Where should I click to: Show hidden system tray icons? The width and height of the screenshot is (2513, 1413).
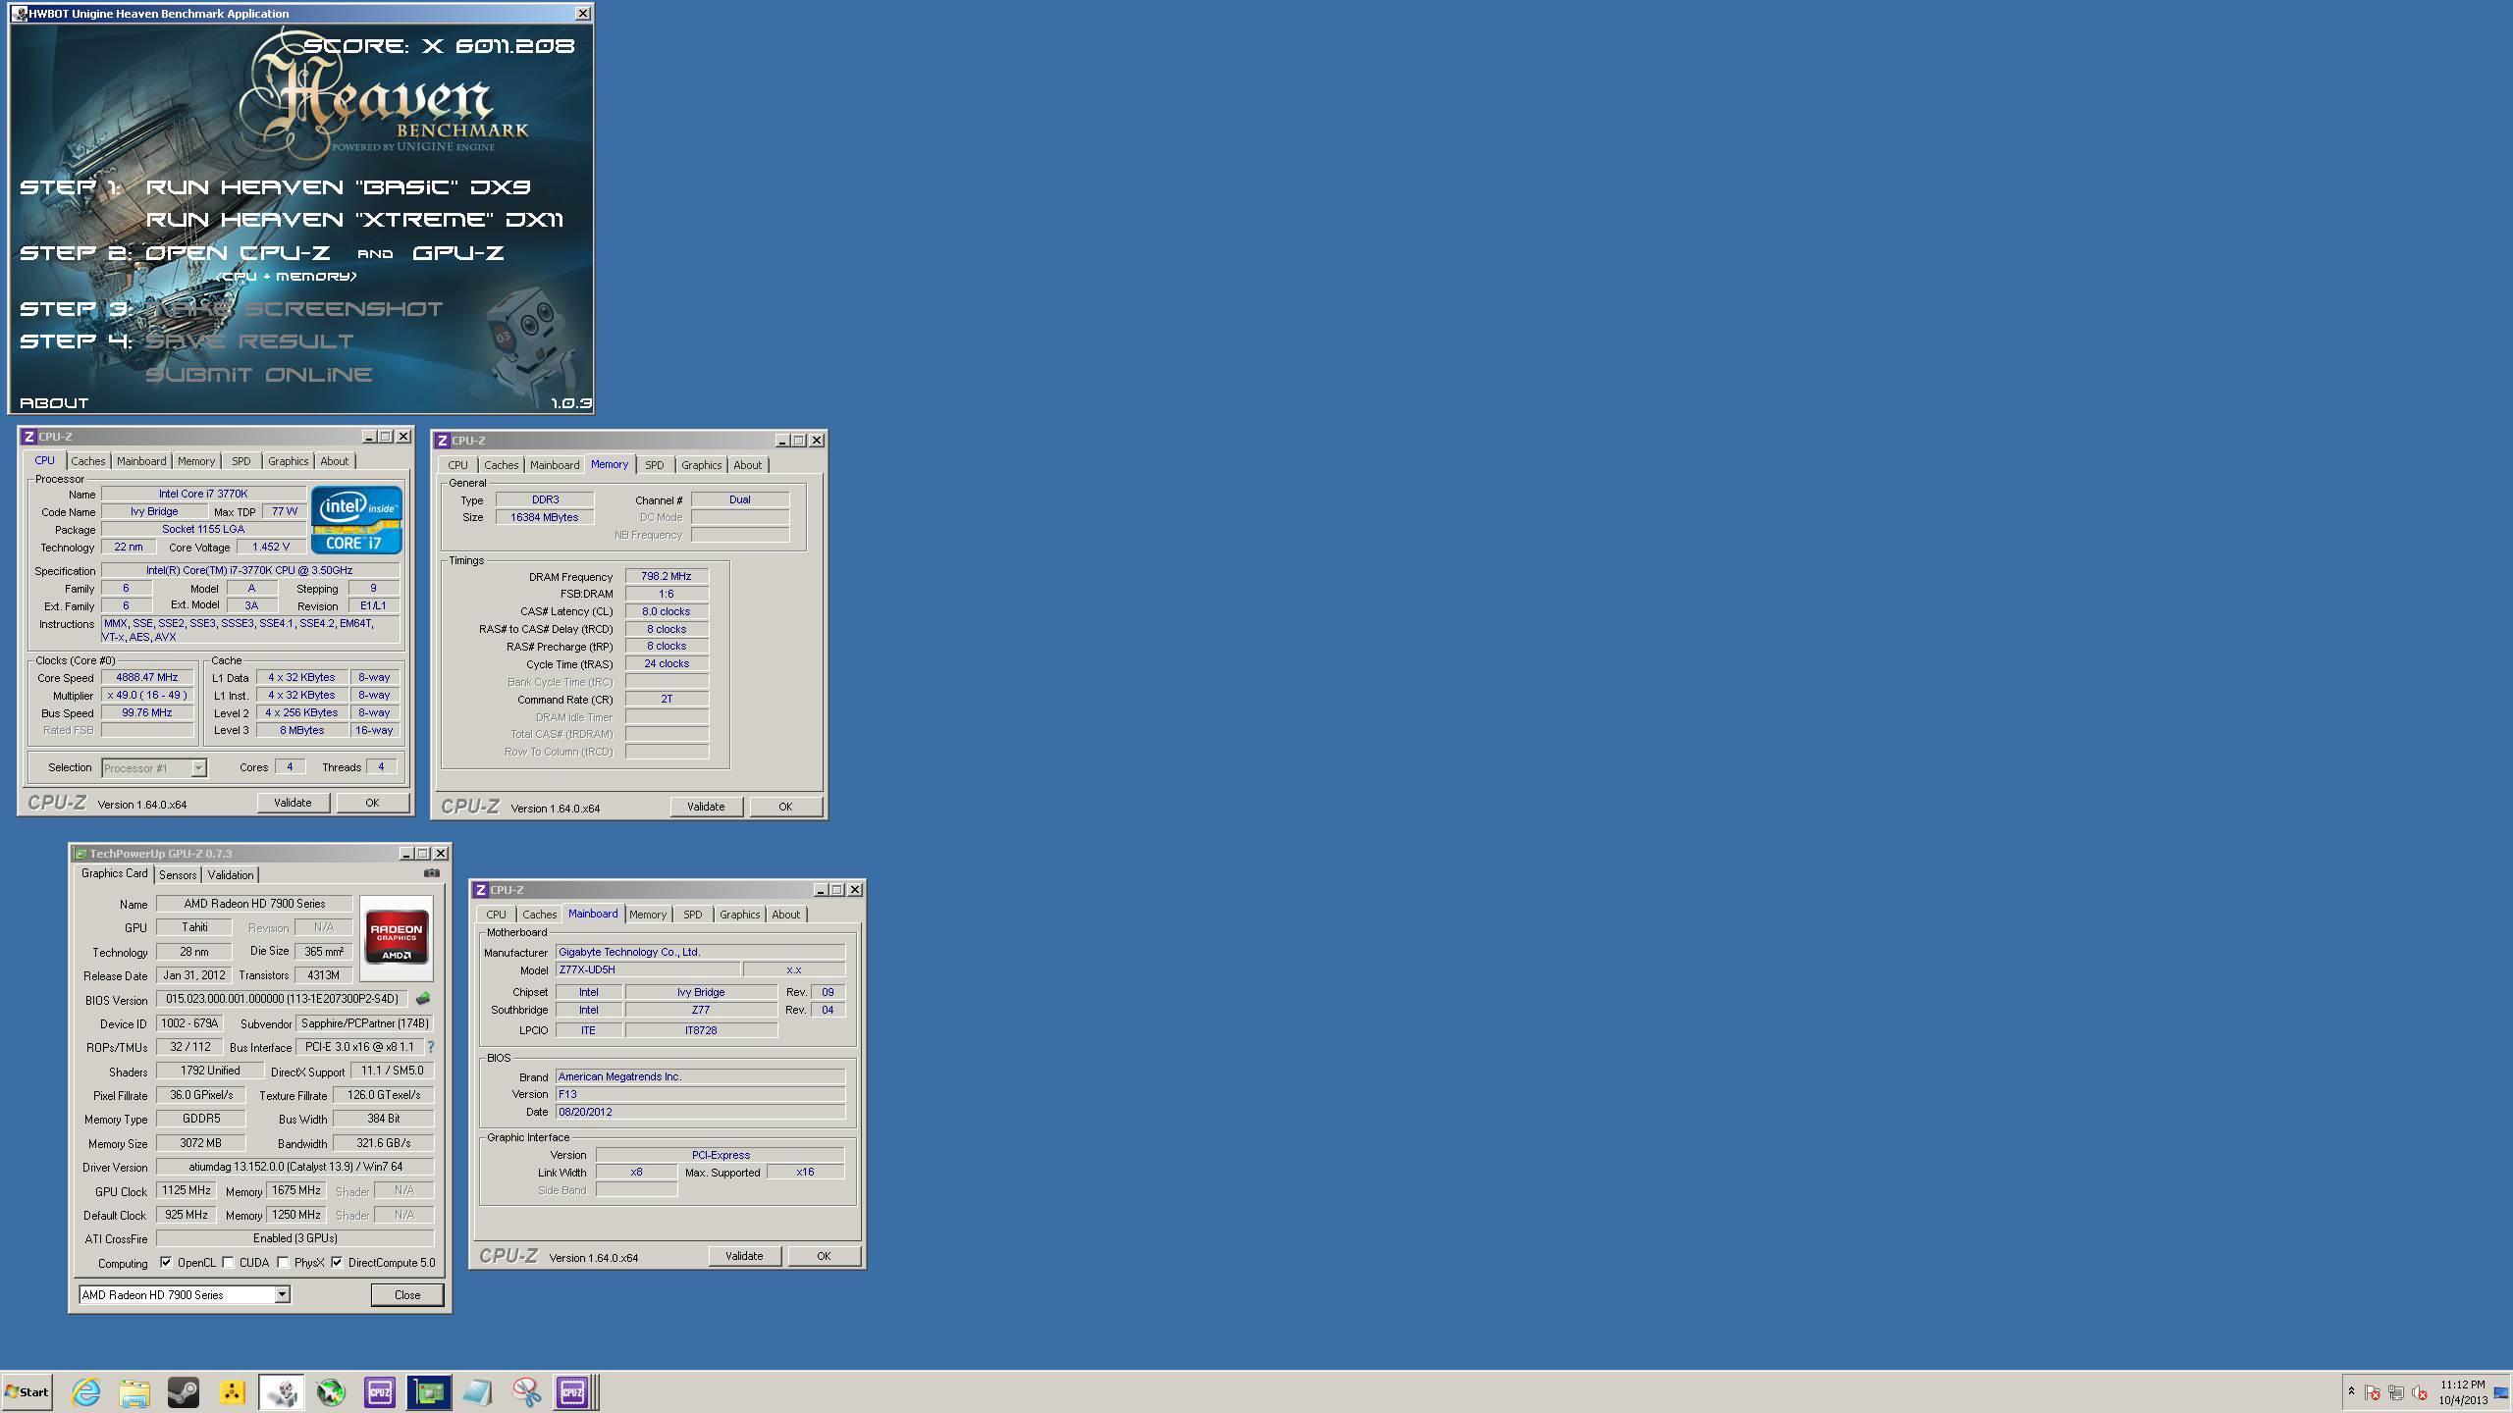tap(2351, 1391)
